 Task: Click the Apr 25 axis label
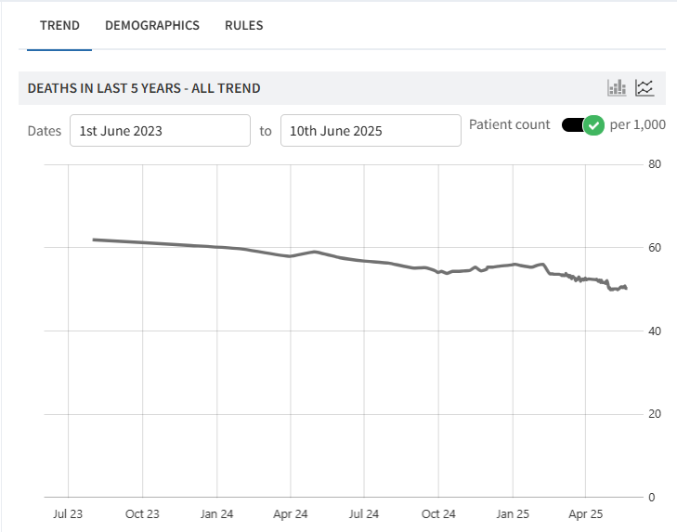click(x=585, y=513)
